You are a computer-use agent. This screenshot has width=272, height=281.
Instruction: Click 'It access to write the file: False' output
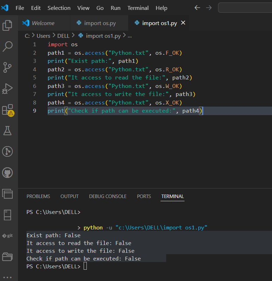point(80,251)
